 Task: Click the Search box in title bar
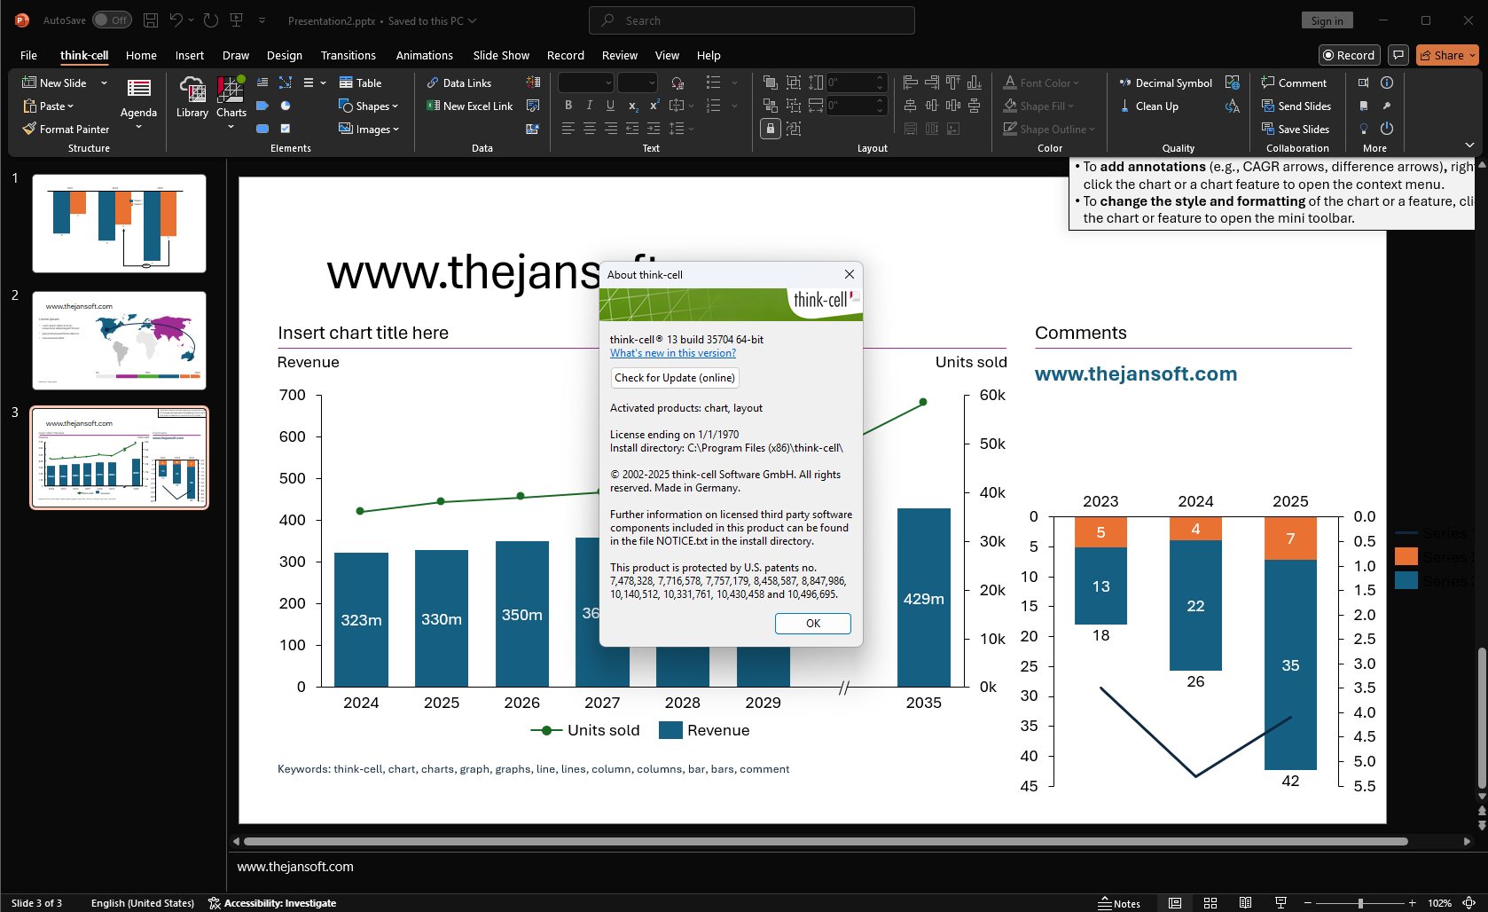coord(752,20)
